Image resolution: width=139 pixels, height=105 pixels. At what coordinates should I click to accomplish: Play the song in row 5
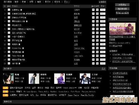point(9,25)
